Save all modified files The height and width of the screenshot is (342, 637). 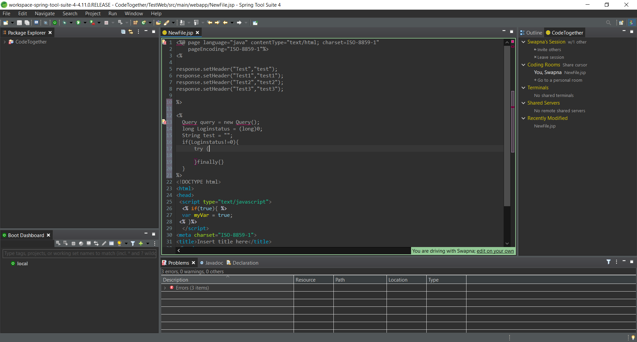point(27,22)
